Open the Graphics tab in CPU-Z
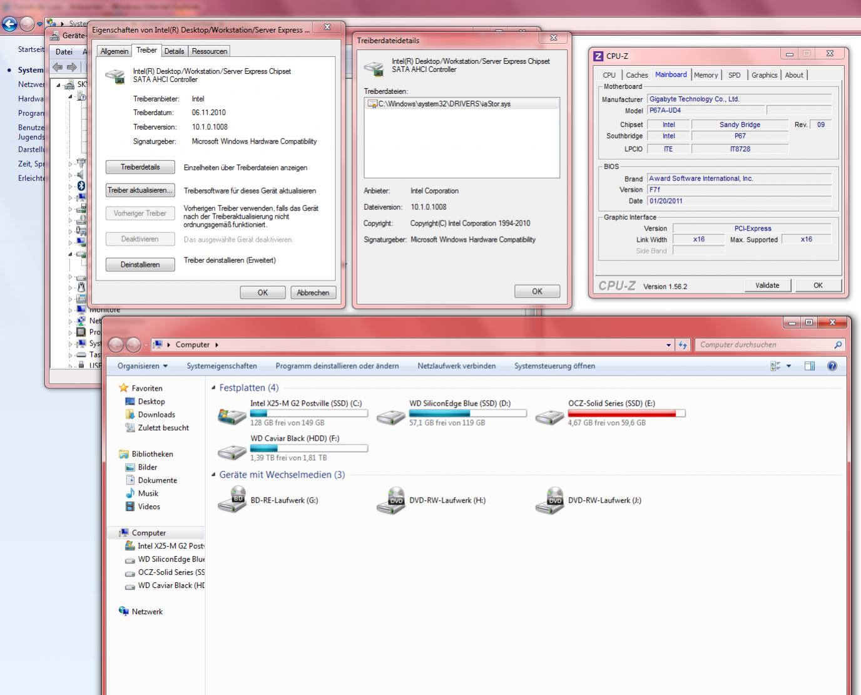This screenshot has width=861, height=695. pyautogui.click(x=764, y=75)
